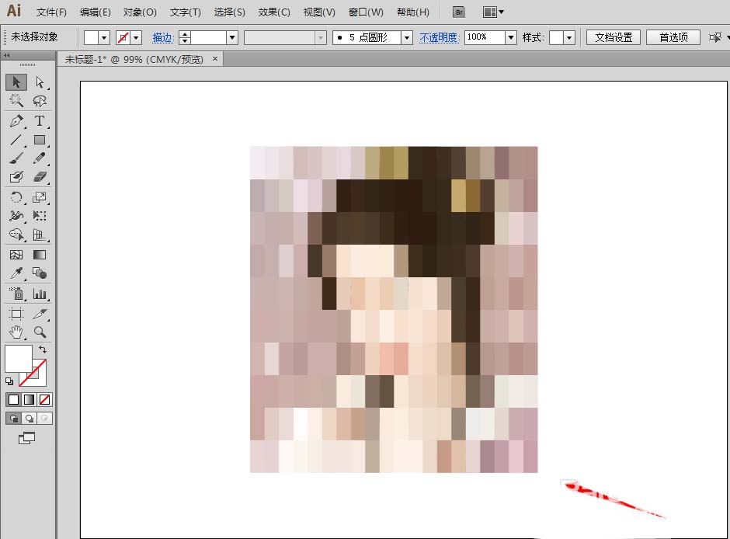Open the stroke color dropdown
Image resolution: width=730 pixels, height=539 pixels.
137,38
